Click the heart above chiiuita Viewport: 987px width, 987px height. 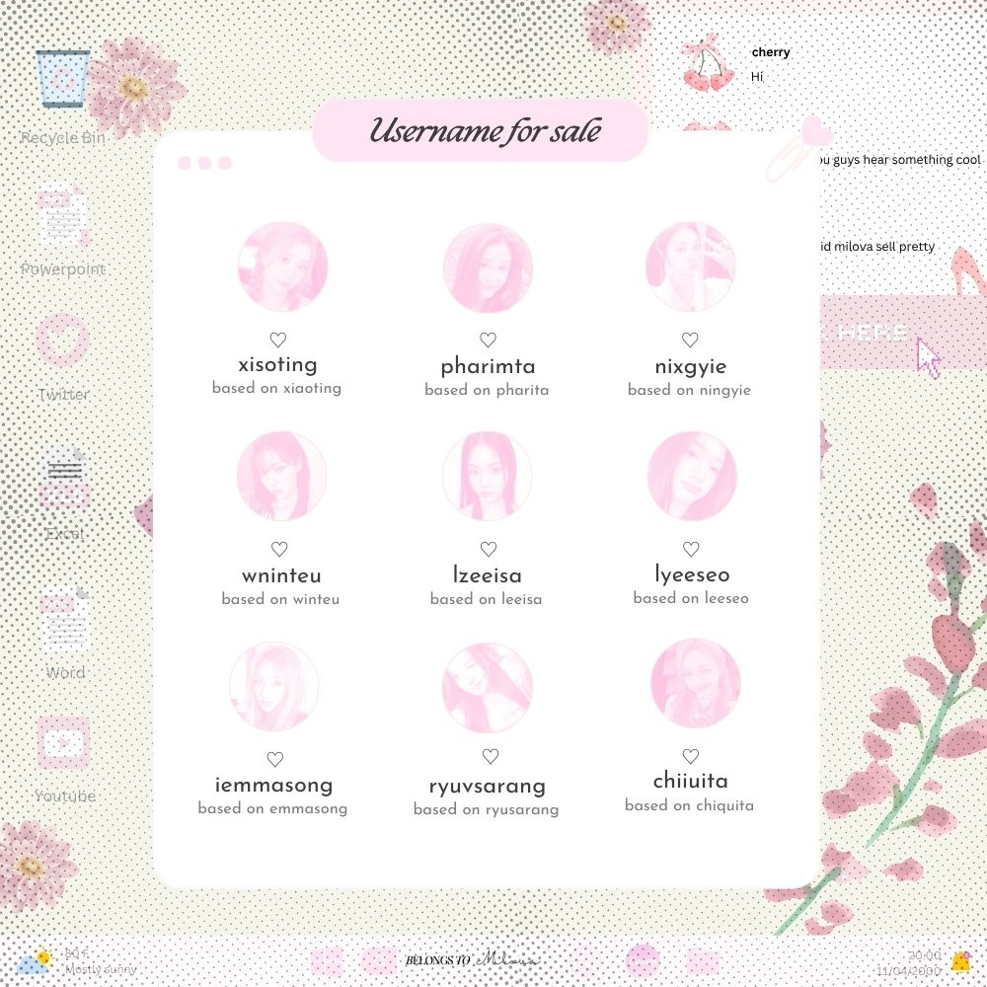pos(691,756)
